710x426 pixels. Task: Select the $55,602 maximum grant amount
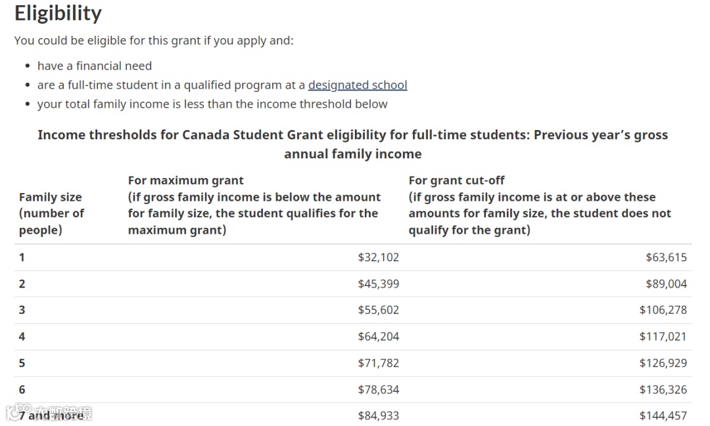click(x=378, y=310)
